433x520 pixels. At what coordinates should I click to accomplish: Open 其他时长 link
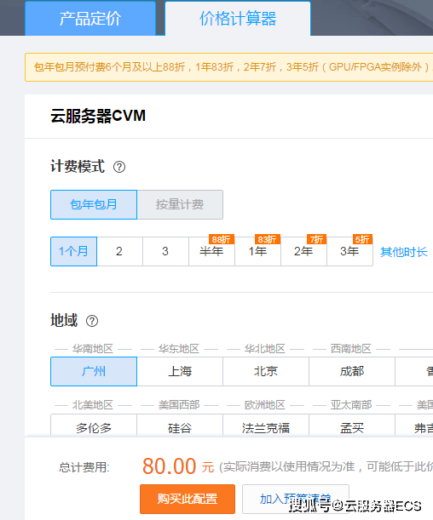404,252
